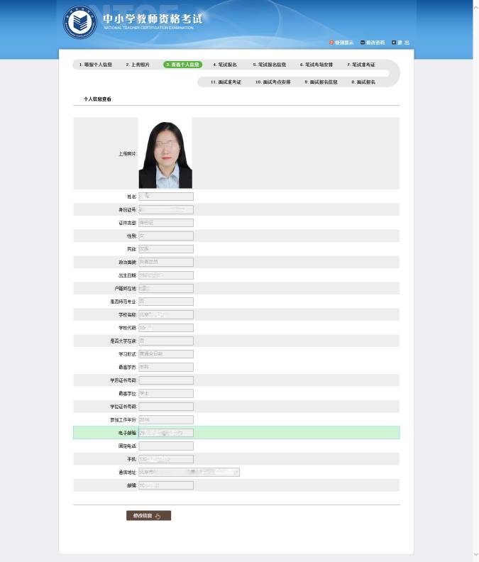The height and width of the screenshot is (562, 479).
Task: Open step 11 面试准考证
Action: (x=226, y=82)
